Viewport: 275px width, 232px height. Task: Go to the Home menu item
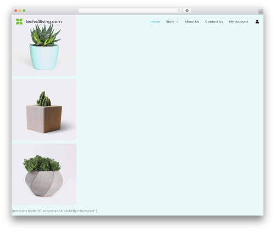[155, 21]
